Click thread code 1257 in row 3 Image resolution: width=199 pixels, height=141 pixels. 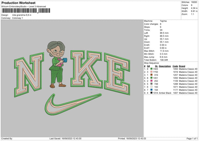175,75
